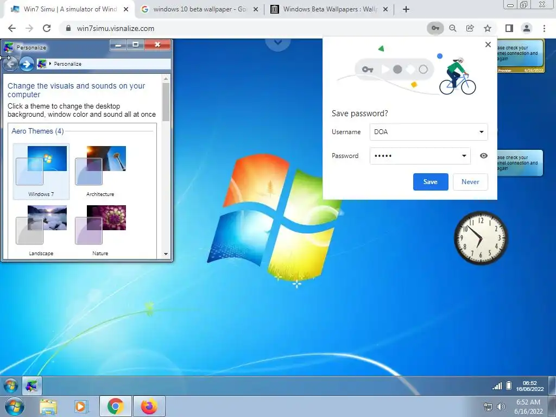The width and height of the screenshot is (556, 417).
Task: Close the Windows Beta Wallpapers tab
Action: point(386,10)
